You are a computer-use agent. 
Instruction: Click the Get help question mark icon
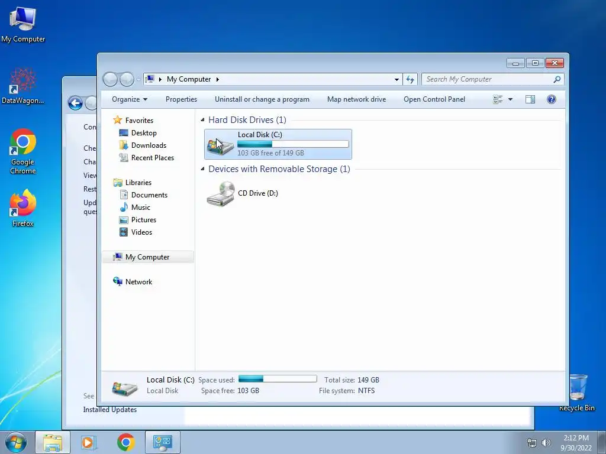point(552,99)
